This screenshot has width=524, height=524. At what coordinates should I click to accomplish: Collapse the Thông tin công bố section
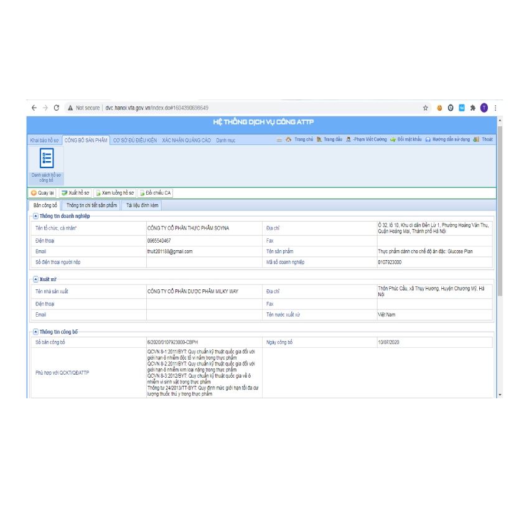(x=35, y=332)
